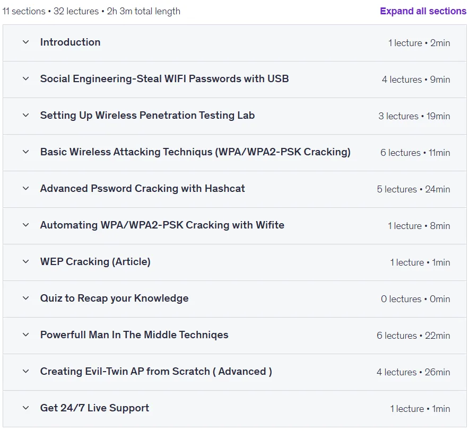Click chevron beside Basic Wireless Attacking Techniqus
The height and width of the screenshot is (431, 469).
[25, 152]
